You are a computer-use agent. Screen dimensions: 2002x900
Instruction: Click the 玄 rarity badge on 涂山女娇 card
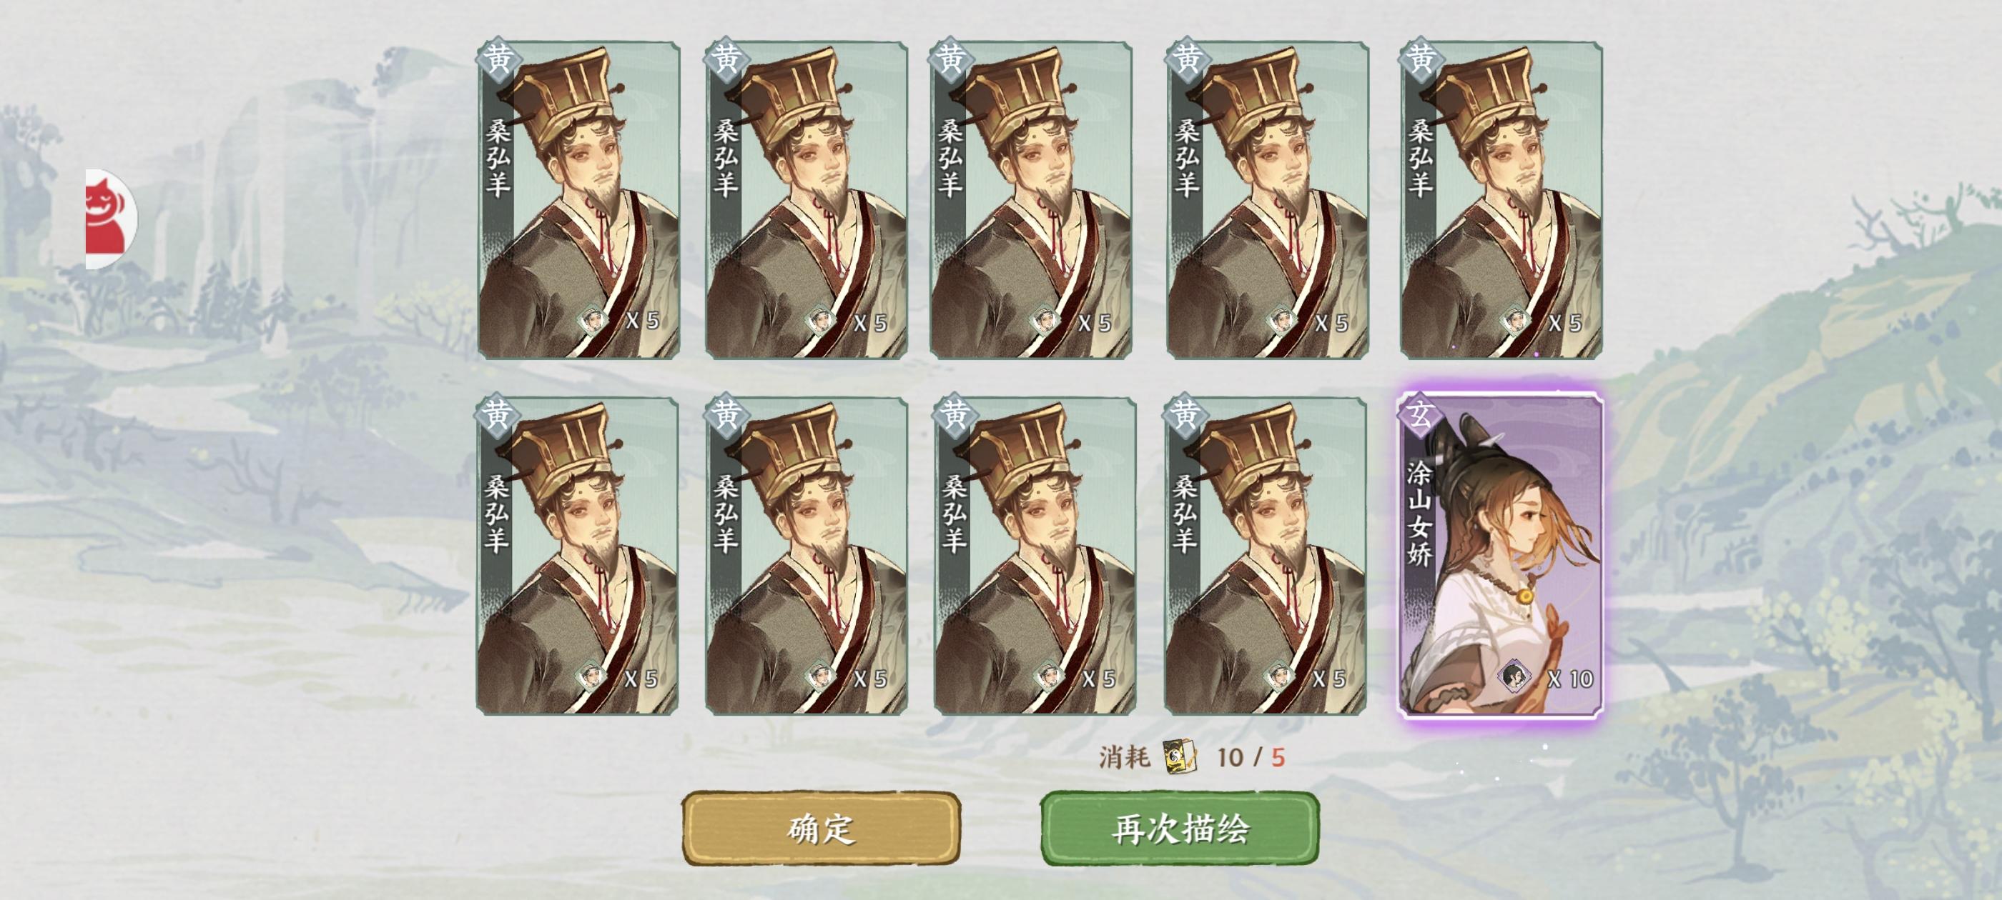[1420, 414]
